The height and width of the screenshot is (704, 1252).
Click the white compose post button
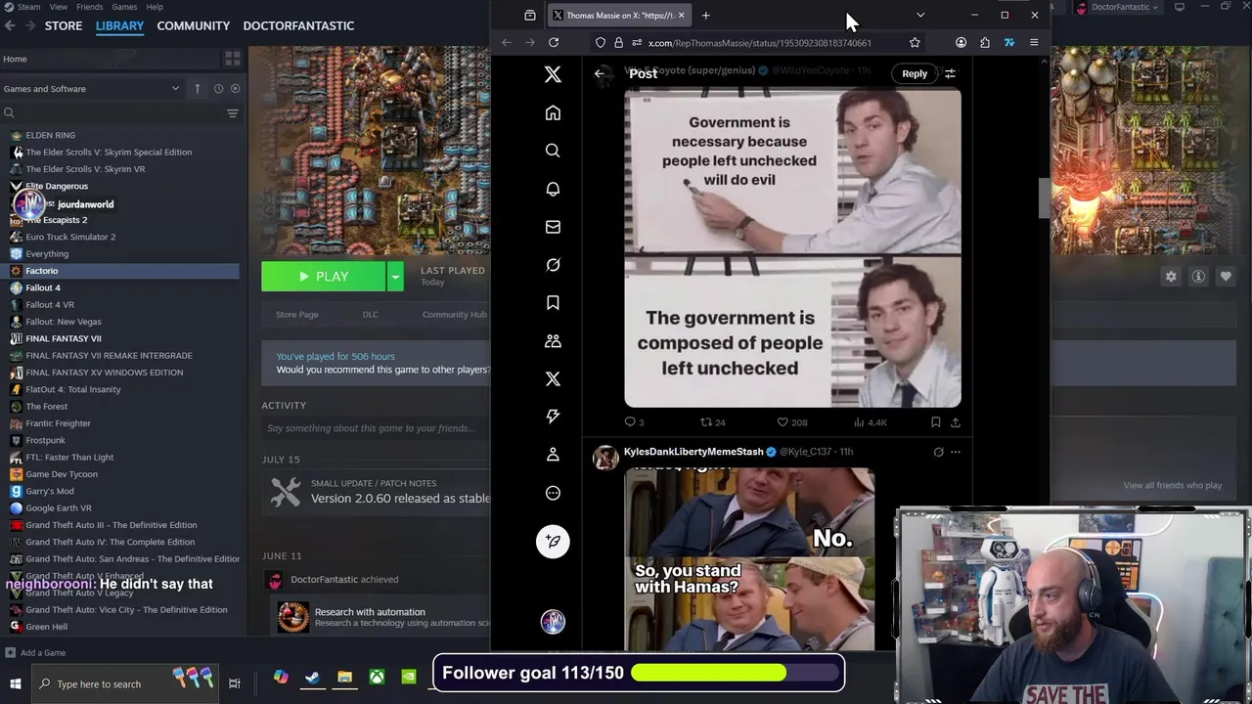point(553,542)
